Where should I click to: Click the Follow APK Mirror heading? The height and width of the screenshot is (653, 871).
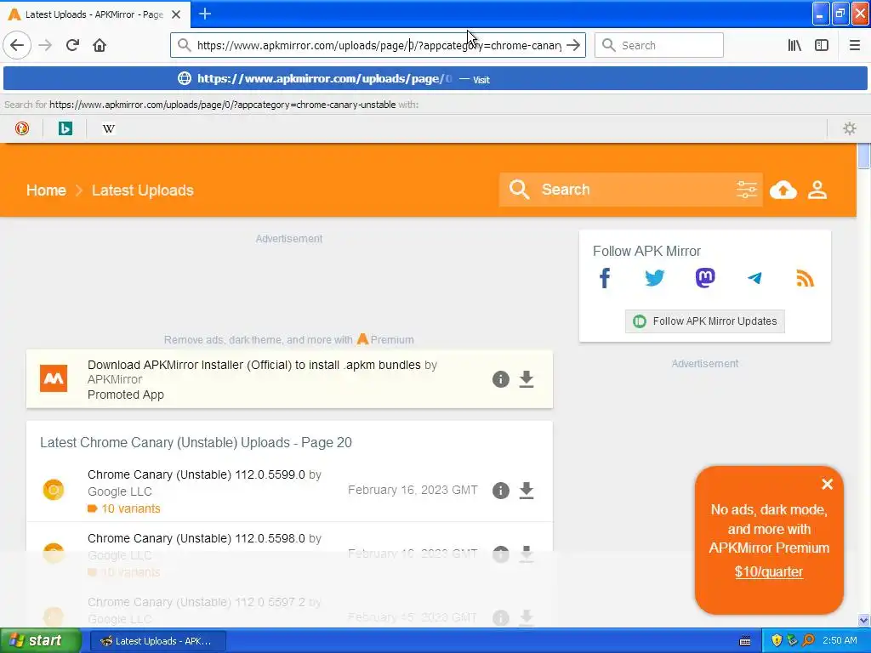point(646,251)
